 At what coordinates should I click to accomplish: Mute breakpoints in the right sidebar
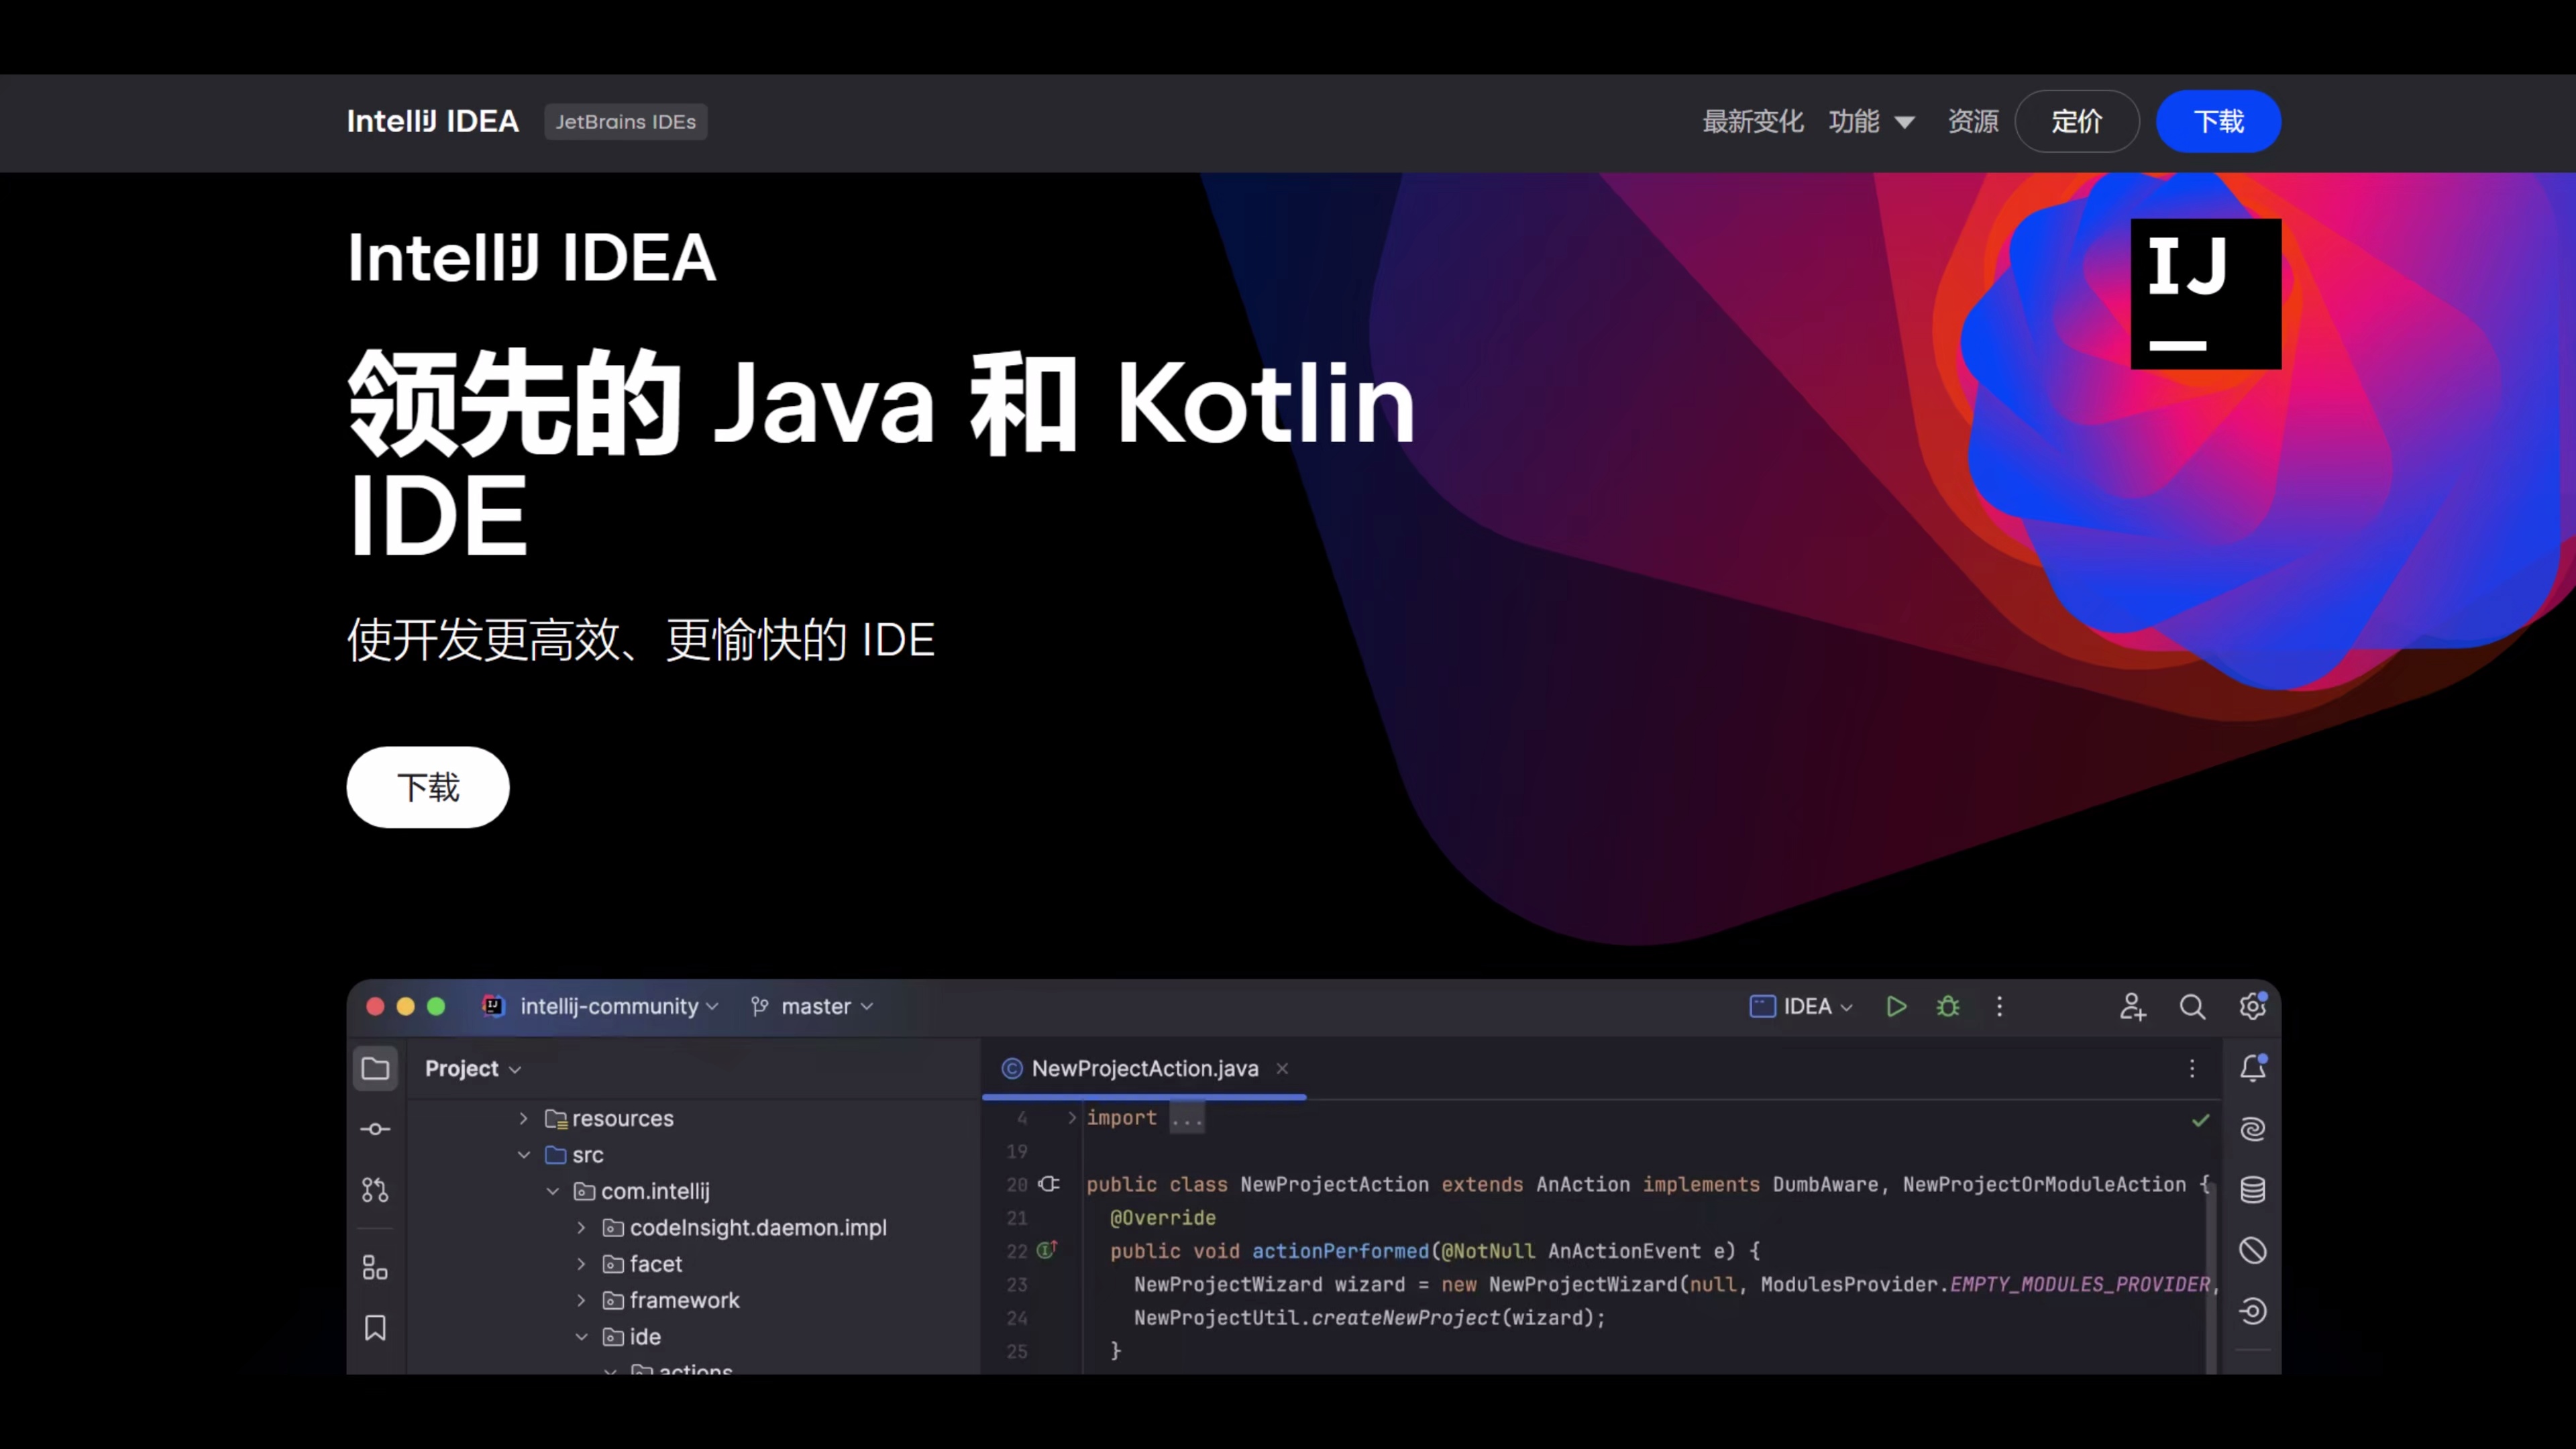[x=2253, y=1249]
